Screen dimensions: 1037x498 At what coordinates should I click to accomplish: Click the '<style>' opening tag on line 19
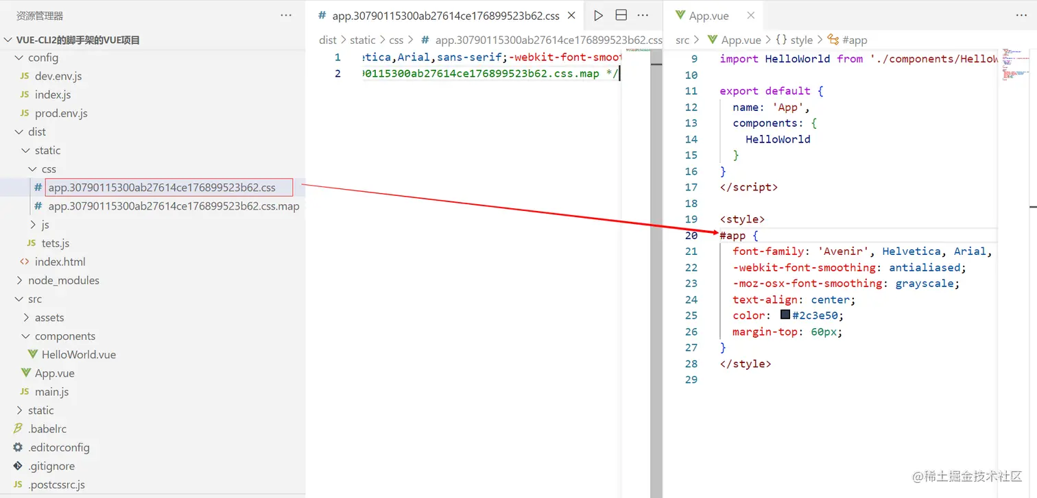point(742,219)
